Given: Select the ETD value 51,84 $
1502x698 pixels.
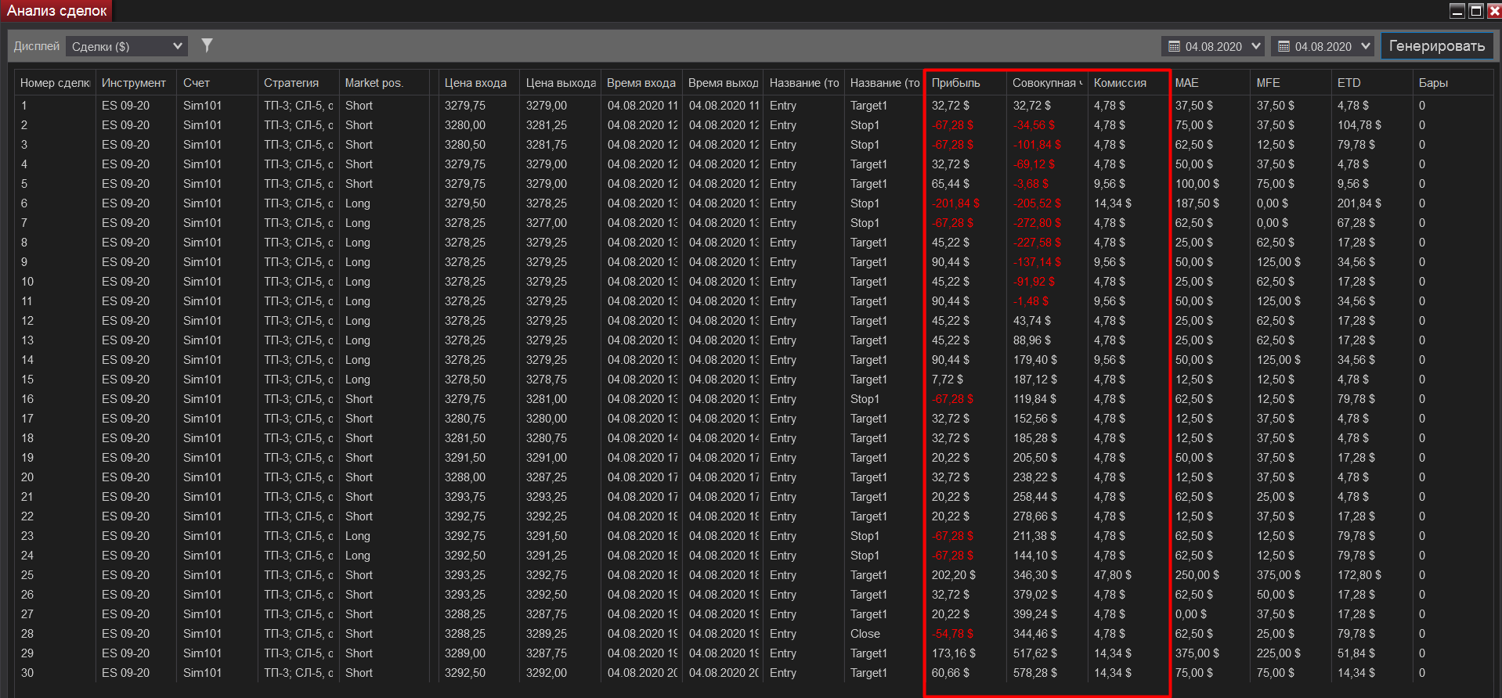Looking at the screenshot, I should click(x=1356, y=653).
